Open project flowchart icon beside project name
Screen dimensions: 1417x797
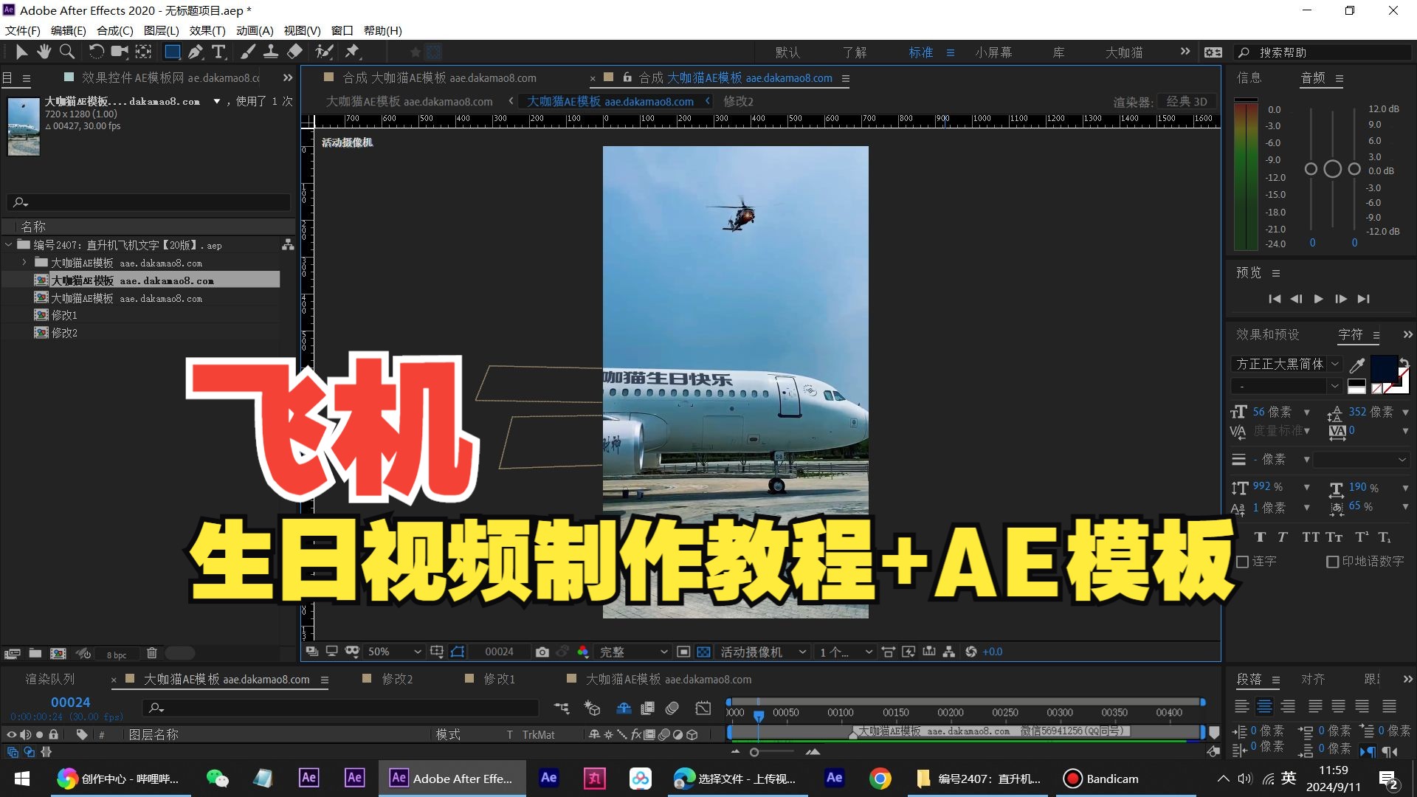click(x=288, y=244)
